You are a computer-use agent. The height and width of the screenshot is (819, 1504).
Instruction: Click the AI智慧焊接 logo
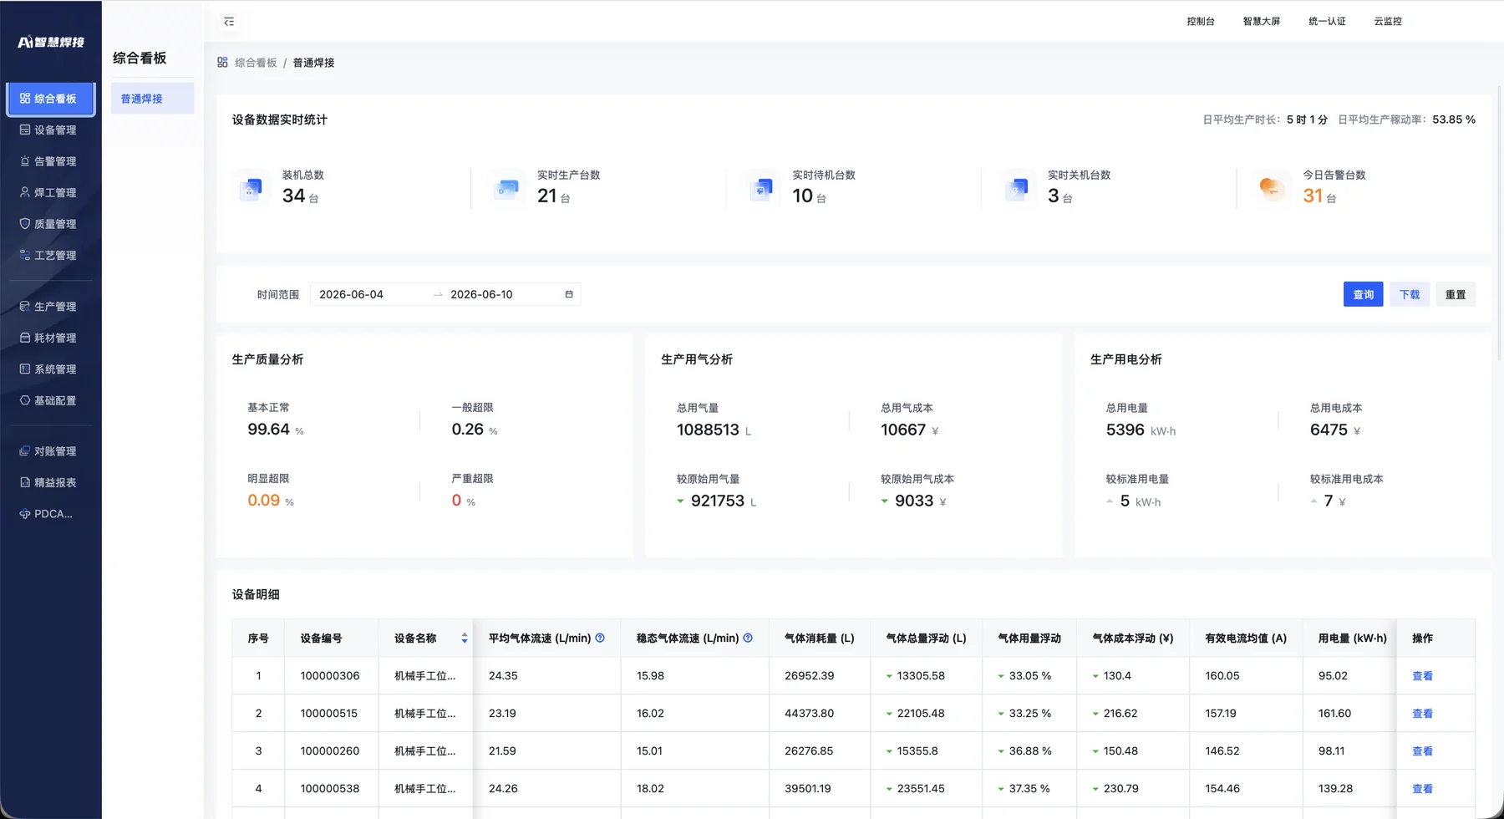pyautogui.click(x=51, y=42)
